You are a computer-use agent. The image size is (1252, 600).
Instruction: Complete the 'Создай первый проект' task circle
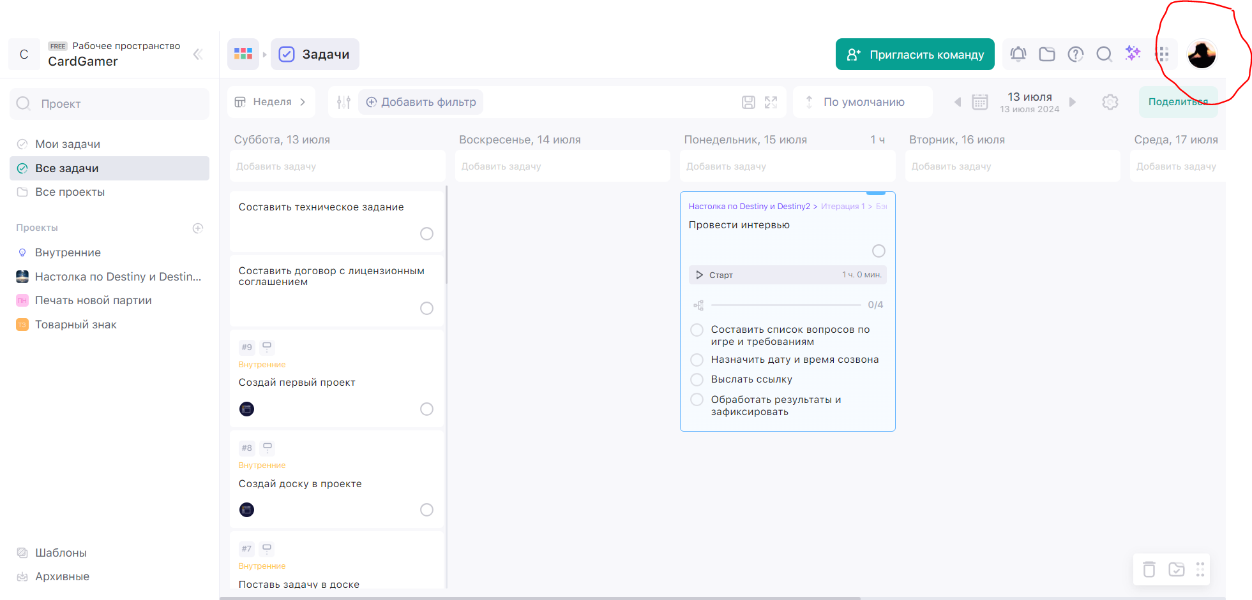(x=426, y=409)
